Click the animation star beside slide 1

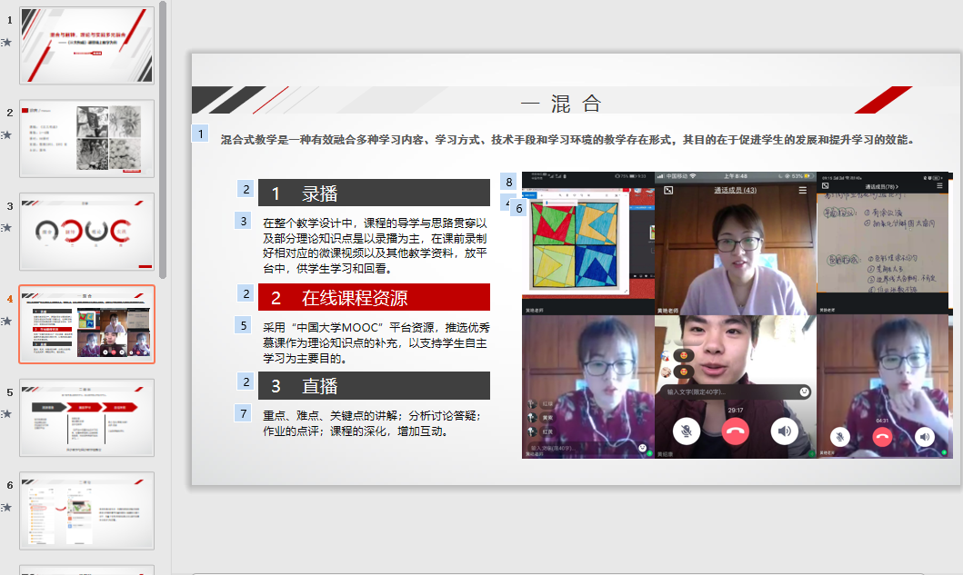(8, 43)
